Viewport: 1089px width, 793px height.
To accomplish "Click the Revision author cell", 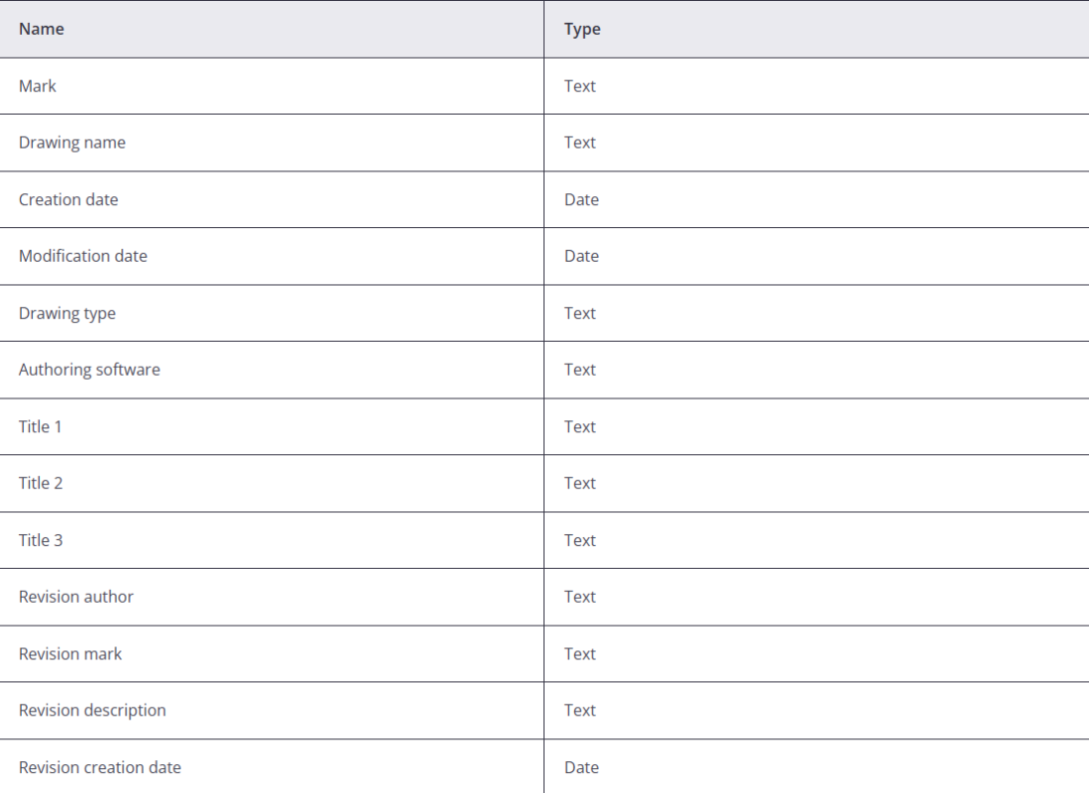I will [76, 597].
